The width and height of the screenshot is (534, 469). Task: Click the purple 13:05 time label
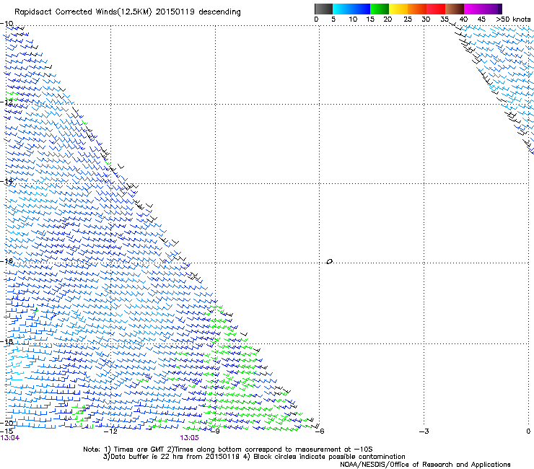[189, 438]
